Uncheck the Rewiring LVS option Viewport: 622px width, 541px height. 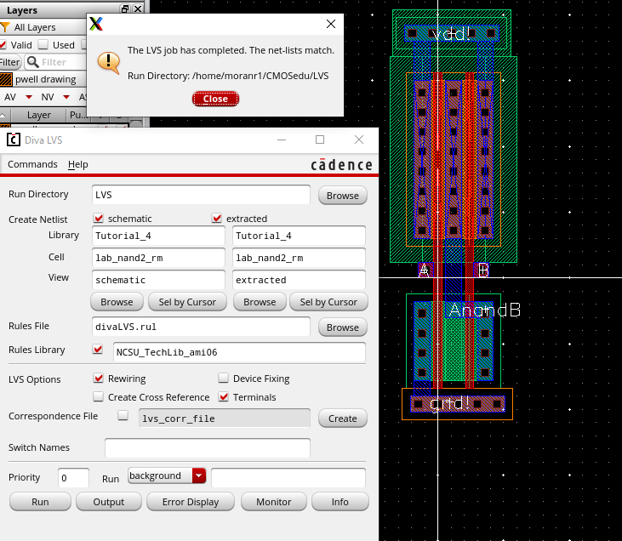[x=99, y=379]
